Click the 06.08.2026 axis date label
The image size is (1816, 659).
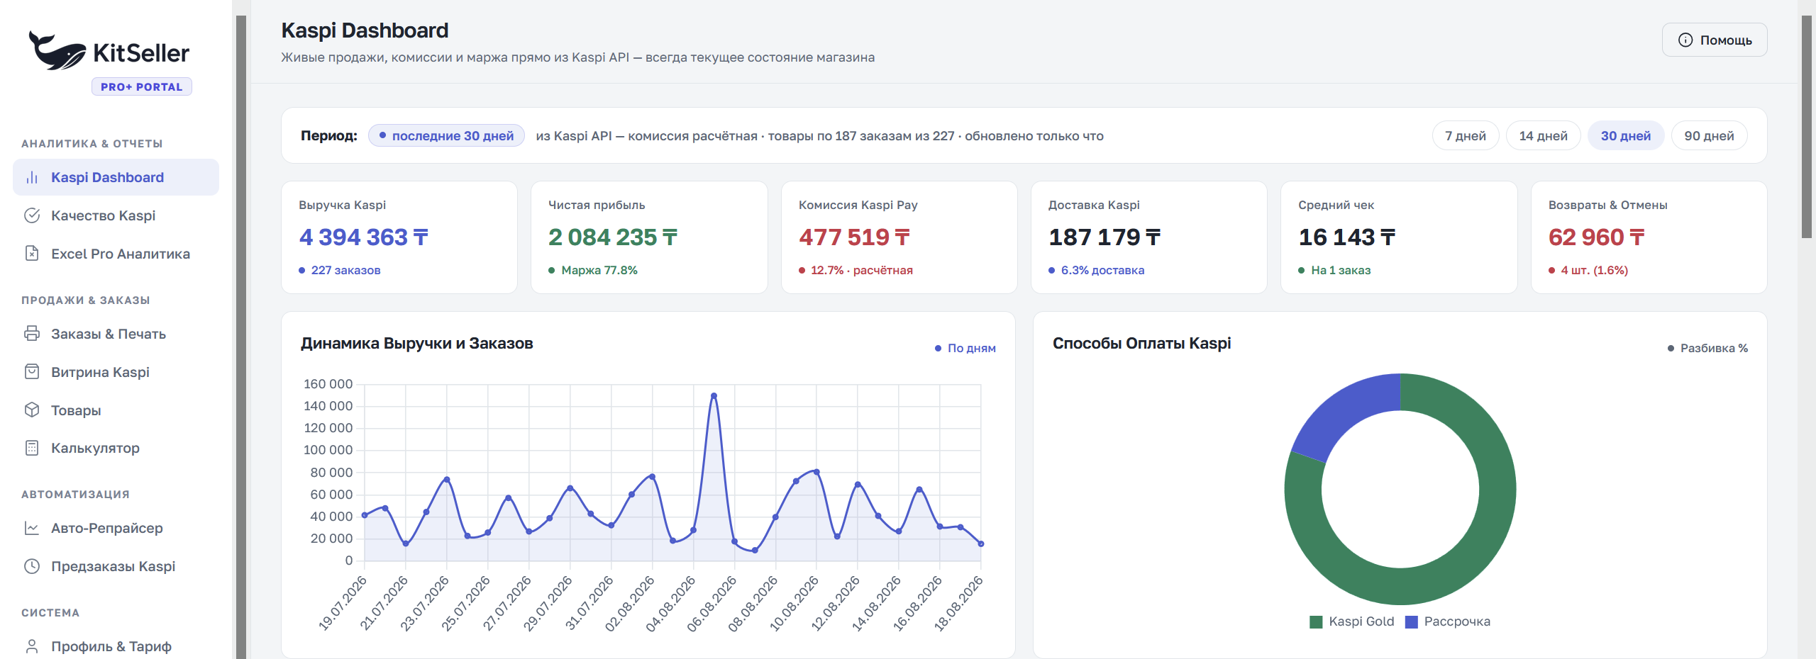pyautogui.click(x=712, y=603)
